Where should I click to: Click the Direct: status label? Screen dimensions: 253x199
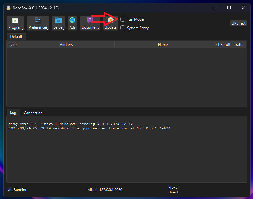click(x=173, y=192)
